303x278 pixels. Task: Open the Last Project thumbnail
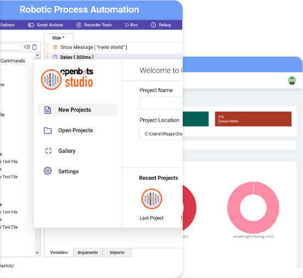point(151,199)
